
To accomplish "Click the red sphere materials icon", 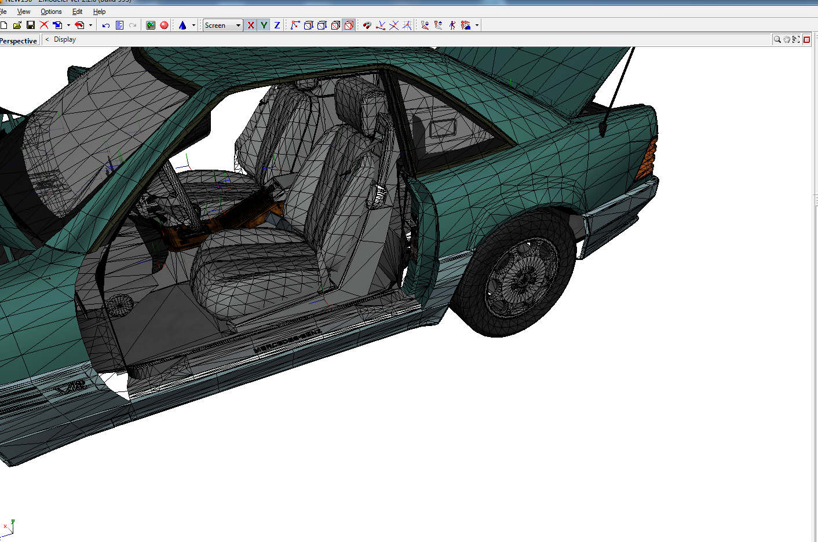I will 164,25.
